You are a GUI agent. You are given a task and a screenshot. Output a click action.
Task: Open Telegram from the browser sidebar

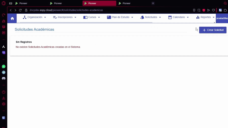click(x=4, y=73)
